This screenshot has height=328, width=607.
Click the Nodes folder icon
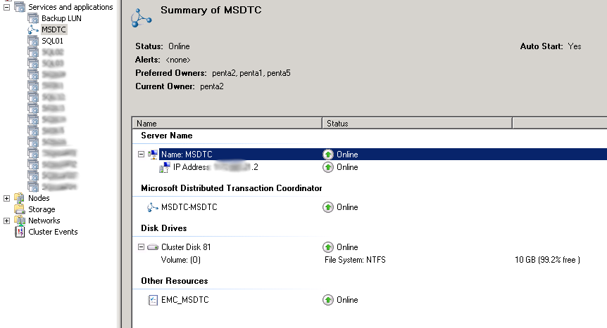pos(20,198)
